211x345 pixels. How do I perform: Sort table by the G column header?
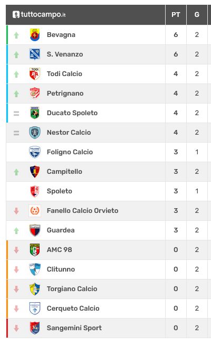pyautogui.click(x=197, y=15)
